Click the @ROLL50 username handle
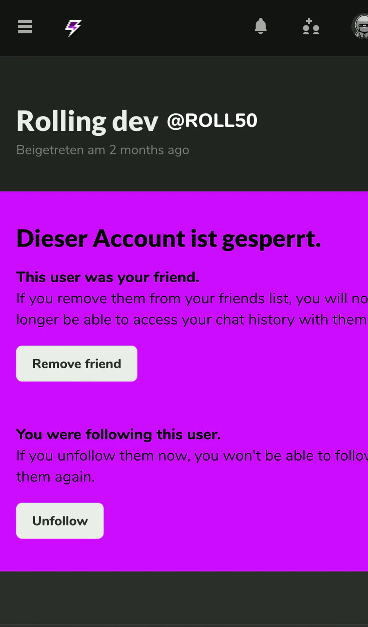The width and height of the screenshot is (368, 627). point(212,121)
